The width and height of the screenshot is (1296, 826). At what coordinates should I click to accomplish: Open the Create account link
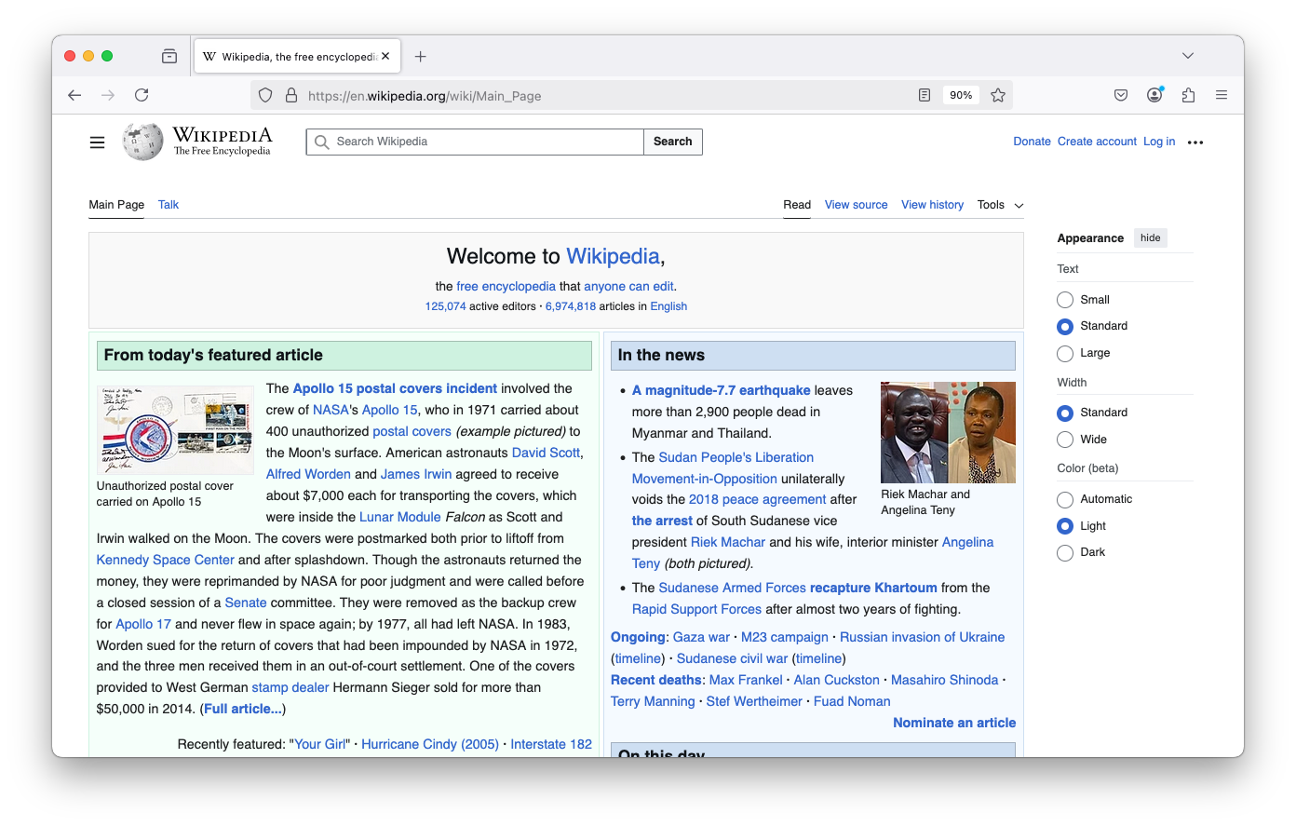1097,142
